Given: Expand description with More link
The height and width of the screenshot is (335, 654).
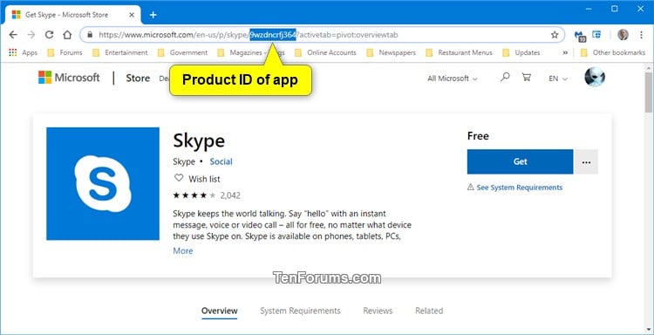Looking at the screenshot, I should coord(183,250).
